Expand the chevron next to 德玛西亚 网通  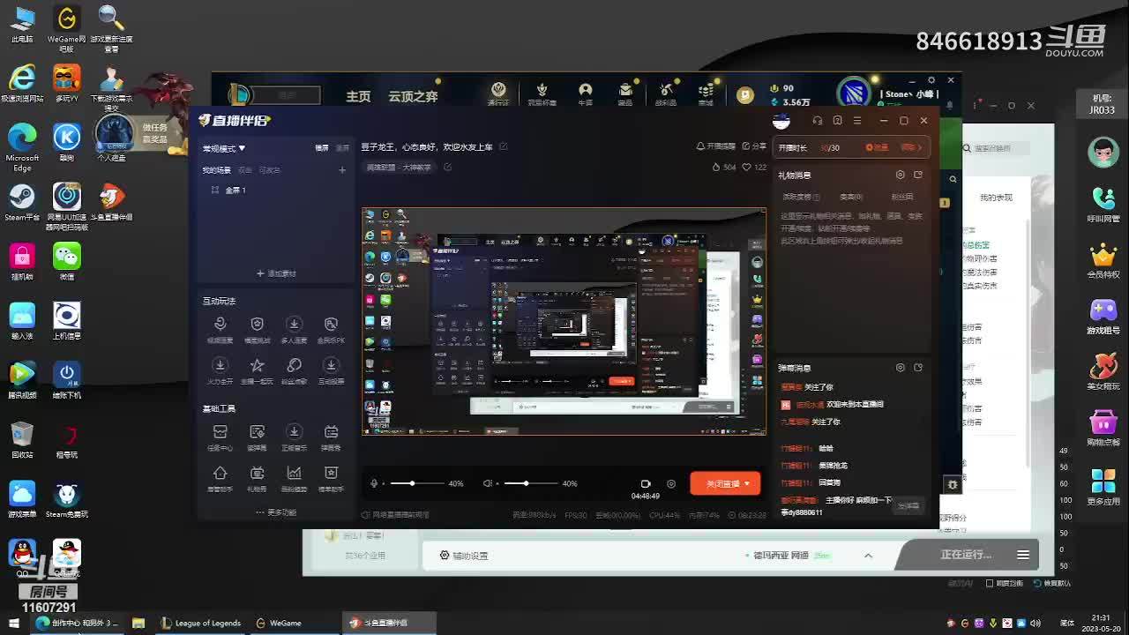click(x=868, y=556)
